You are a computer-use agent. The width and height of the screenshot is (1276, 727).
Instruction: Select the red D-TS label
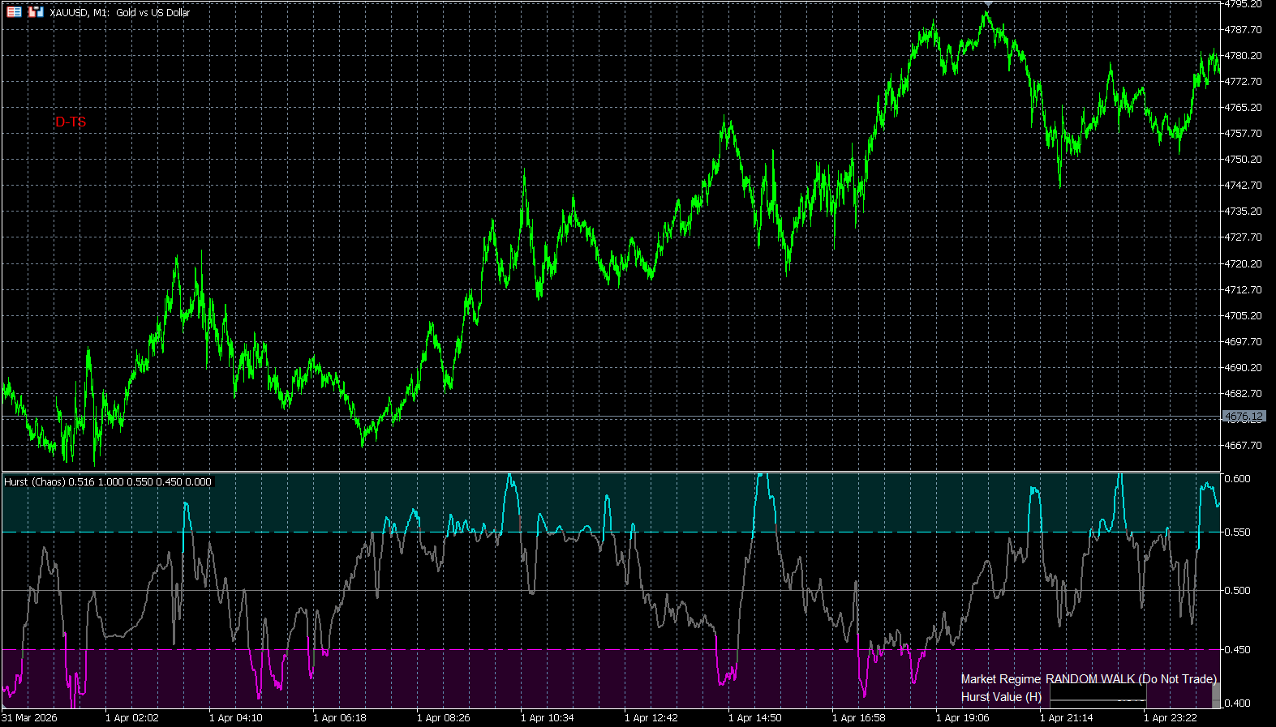coord(71,122)
